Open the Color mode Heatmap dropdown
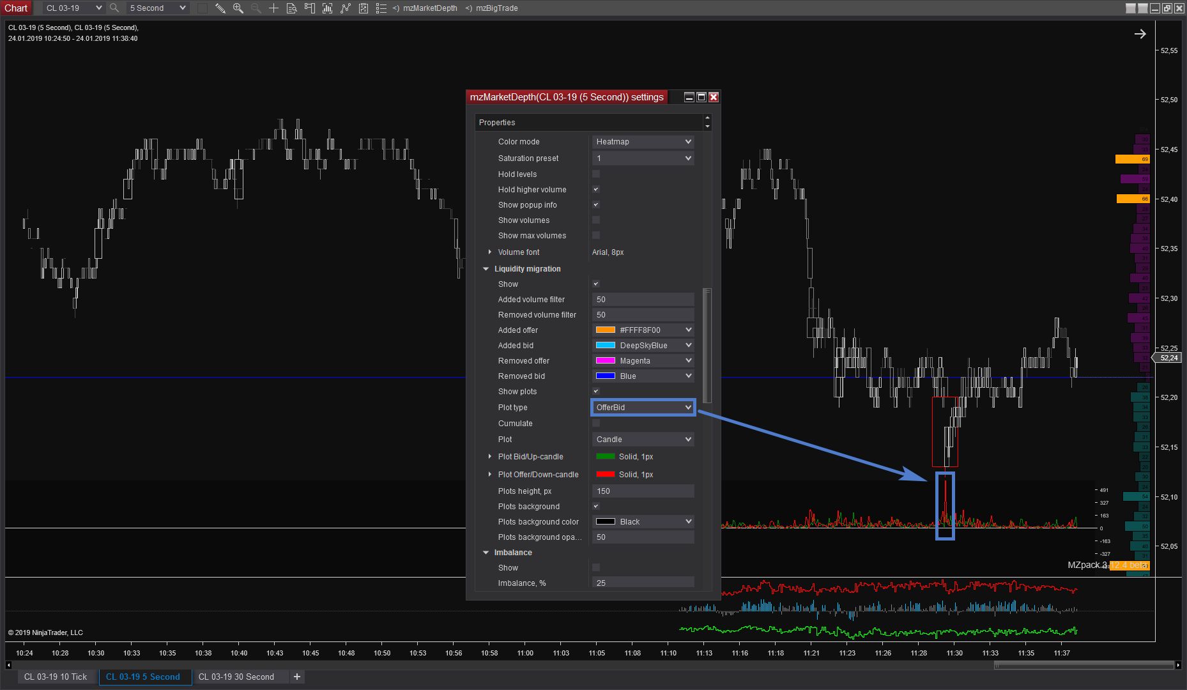The image size is (1187, 690). tap(643, 141)
